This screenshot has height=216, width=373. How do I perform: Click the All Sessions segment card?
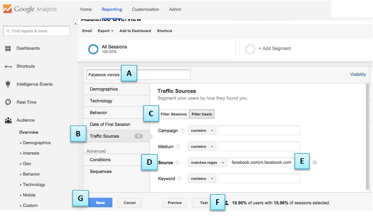tap(158, 49)
